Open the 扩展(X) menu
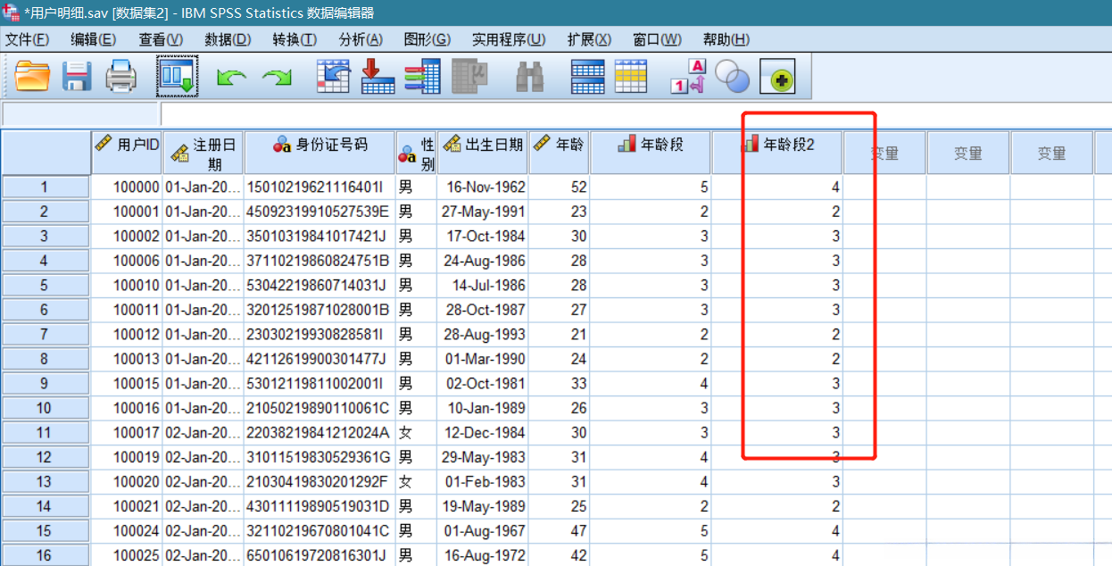Screen dimensions: 1112x566 coord(589,39)
